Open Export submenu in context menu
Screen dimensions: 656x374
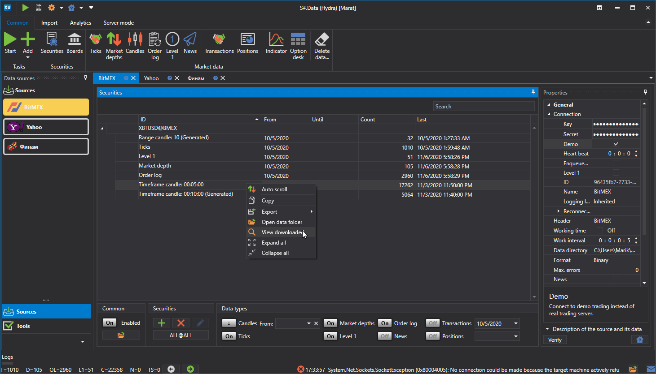click(x=282, y=212)
